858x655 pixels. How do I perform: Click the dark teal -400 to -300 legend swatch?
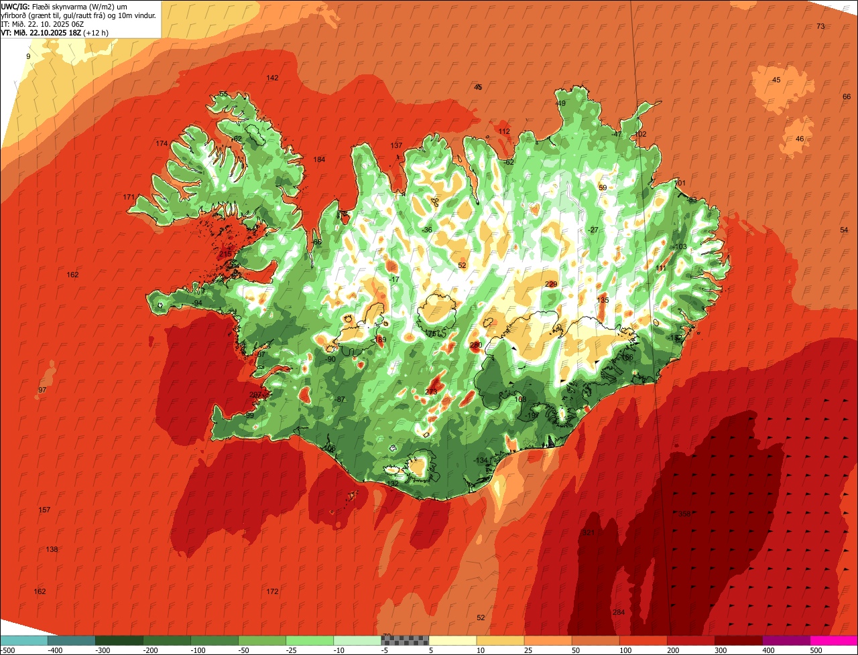72,640
